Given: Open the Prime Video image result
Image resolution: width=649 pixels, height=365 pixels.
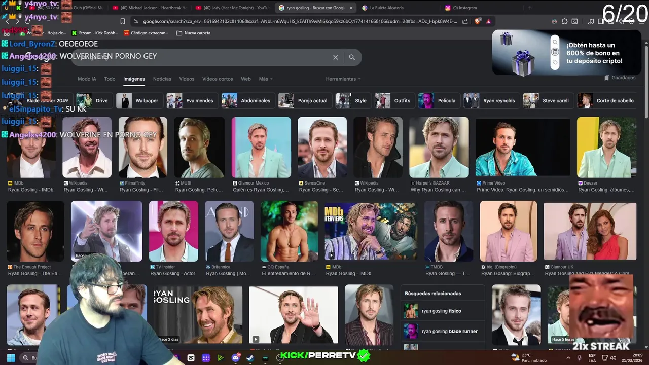Looking at the screenshot, I should coord(523,148).
